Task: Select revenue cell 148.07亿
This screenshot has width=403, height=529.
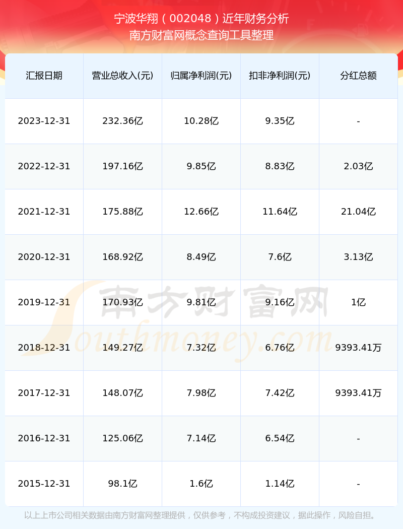Action: click(123, 393)
